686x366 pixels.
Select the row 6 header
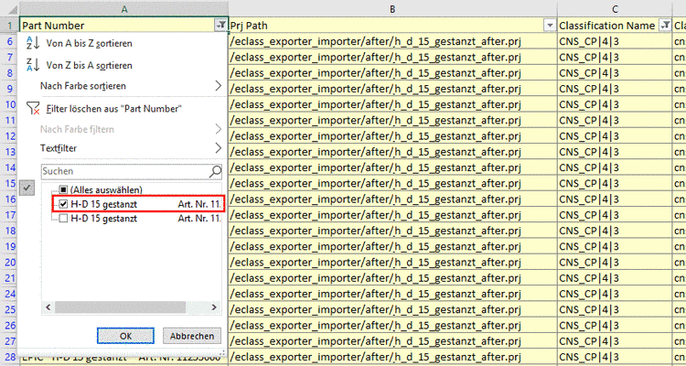click(x=8, y=41)
